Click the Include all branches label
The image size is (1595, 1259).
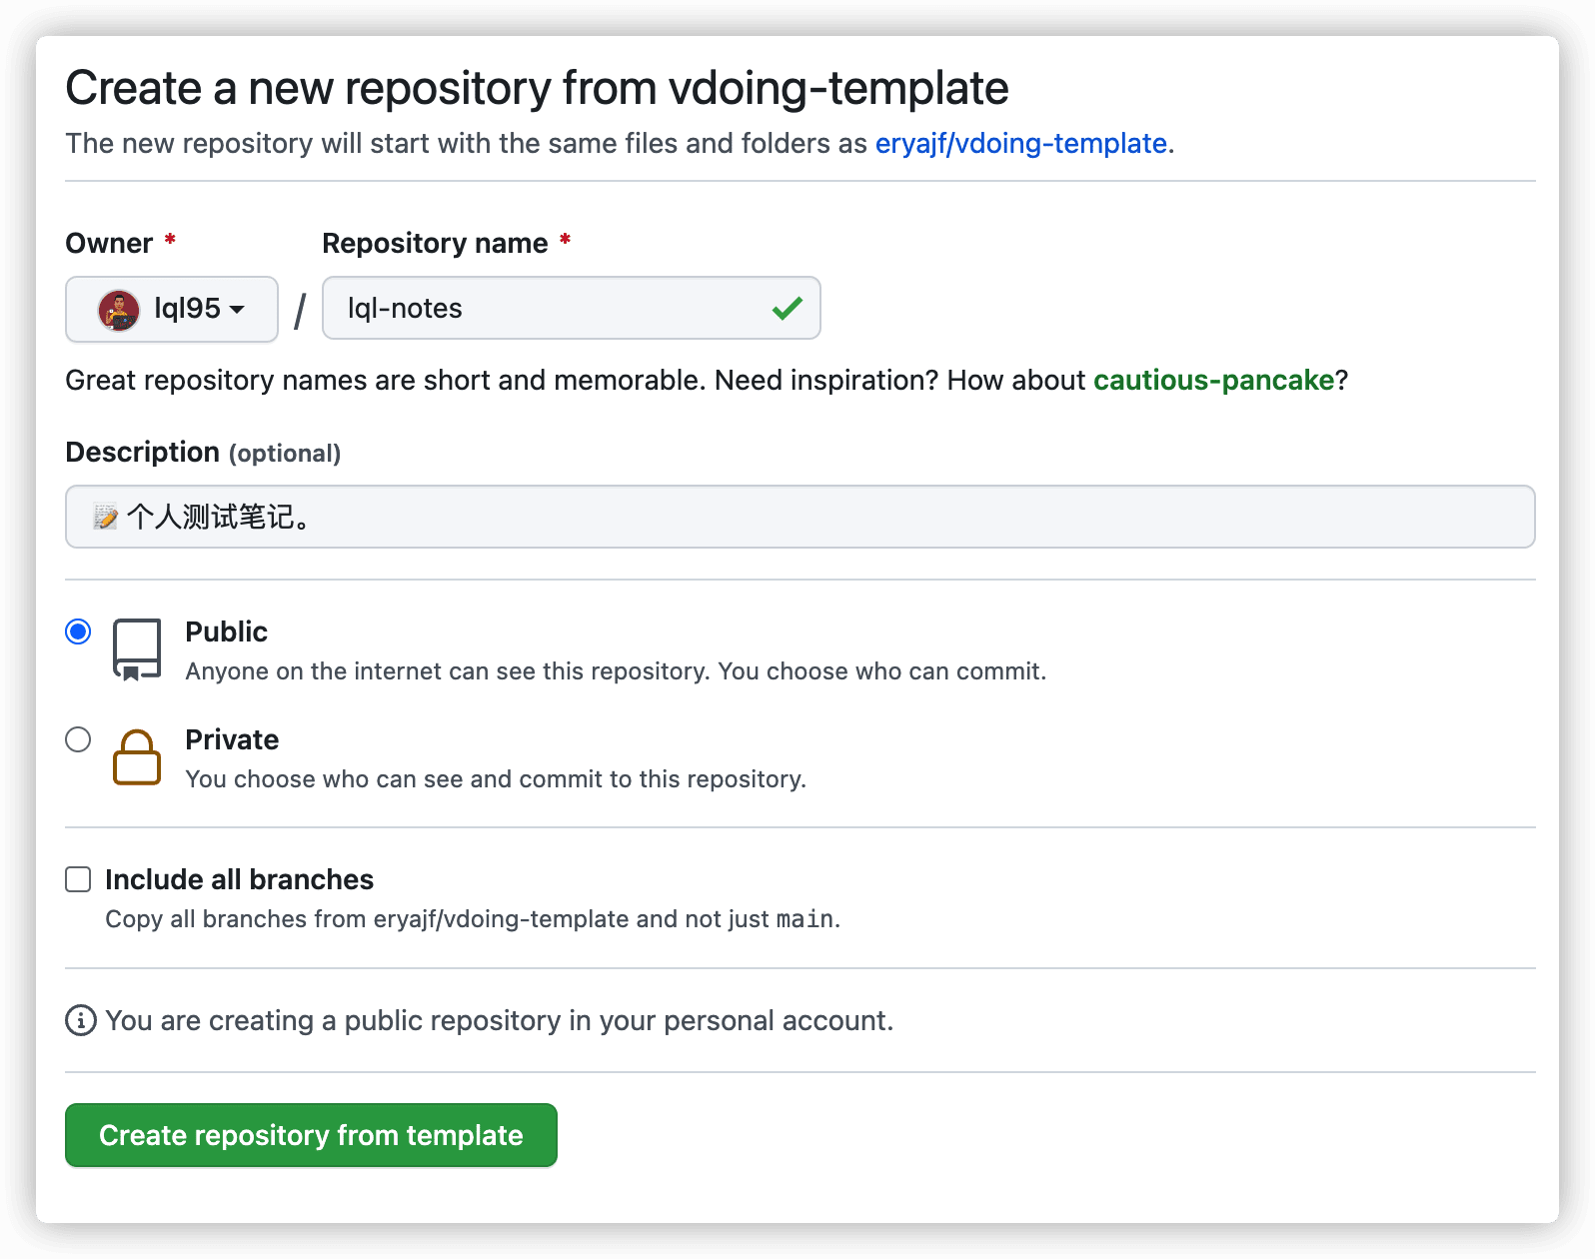pos(240,879)
